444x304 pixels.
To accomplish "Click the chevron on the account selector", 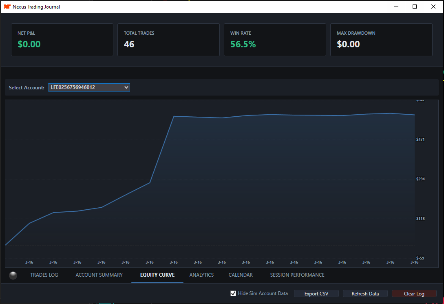I will (126, 87).
